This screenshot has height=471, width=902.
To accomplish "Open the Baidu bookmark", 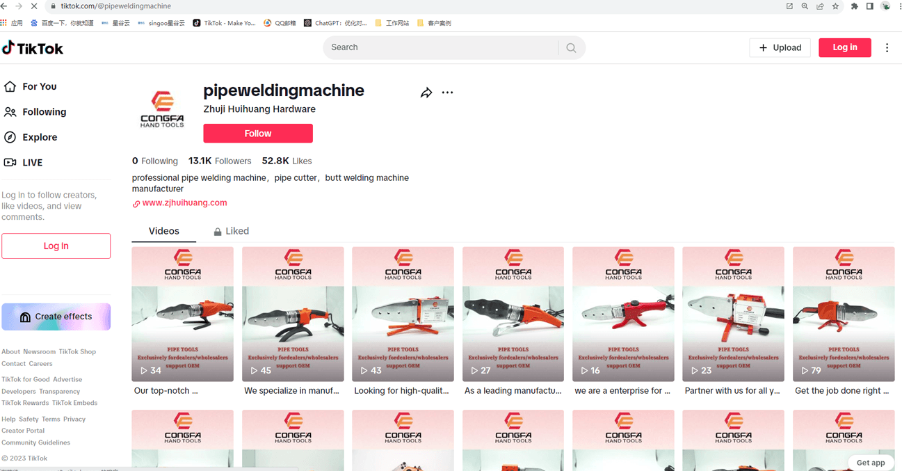I will (x=62, y=23).
